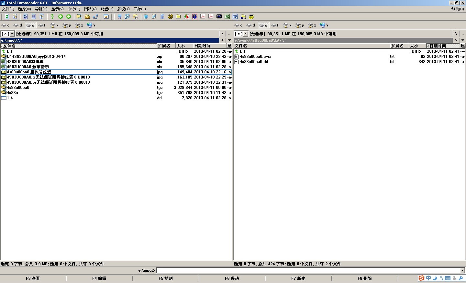The width and height of the screenshot is (466, 283).
Task: Open the command line history dropdown
Action: (x=462, y=270)
